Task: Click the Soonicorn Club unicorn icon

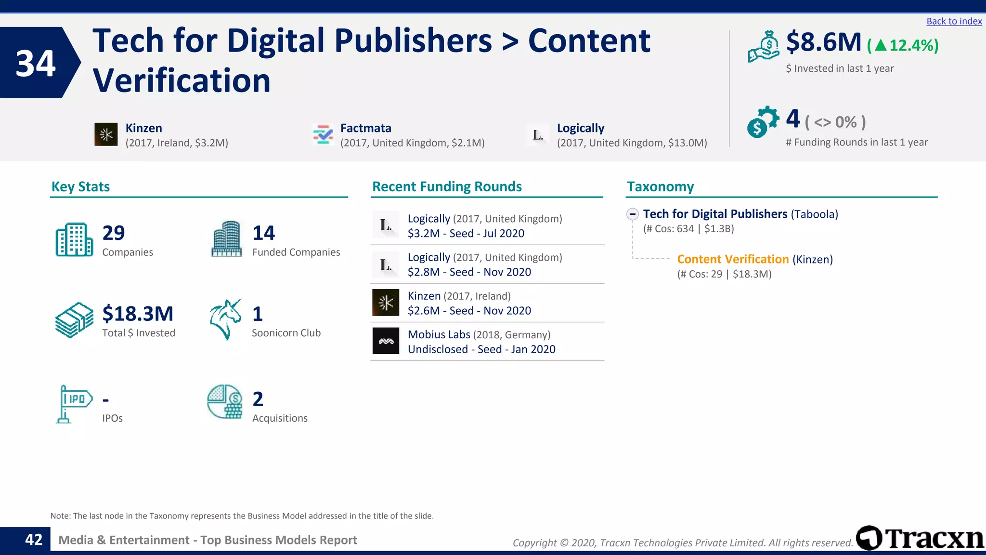Action: pos(225,320)
